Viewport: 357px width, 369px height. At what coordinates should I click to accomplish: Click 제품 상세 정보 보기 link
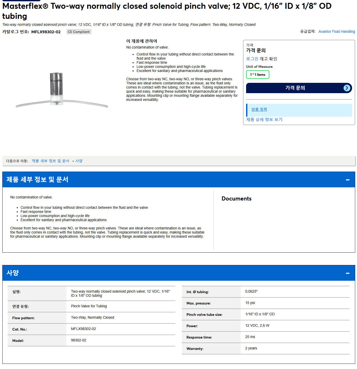click(264, 119)
